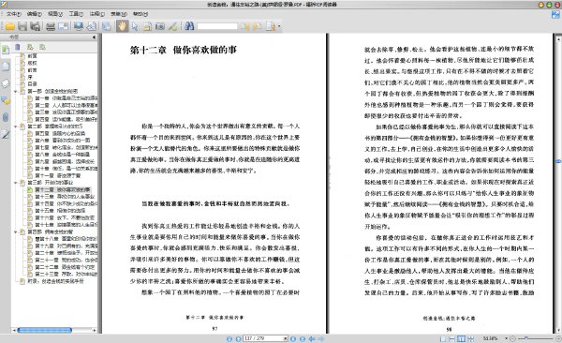Screen dimensions: 562x343
Task: Toggle the navigation panel layout icon
Action: (107, 26)
